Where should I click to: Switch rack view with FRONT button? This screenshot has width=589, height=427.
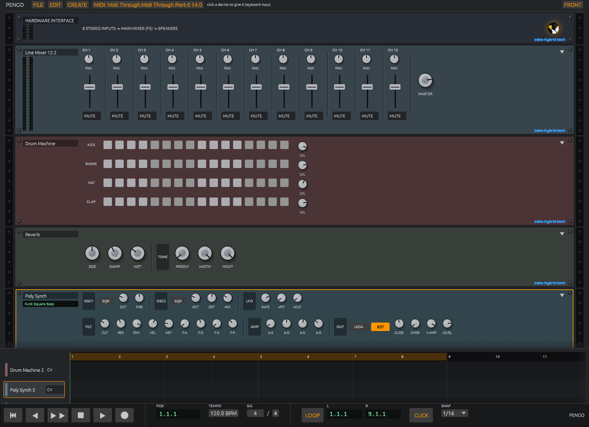pos(573,5)
